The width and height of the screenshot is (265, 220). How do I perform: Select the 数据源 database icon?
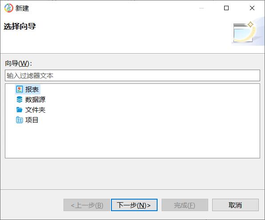[x=20, y=99]
